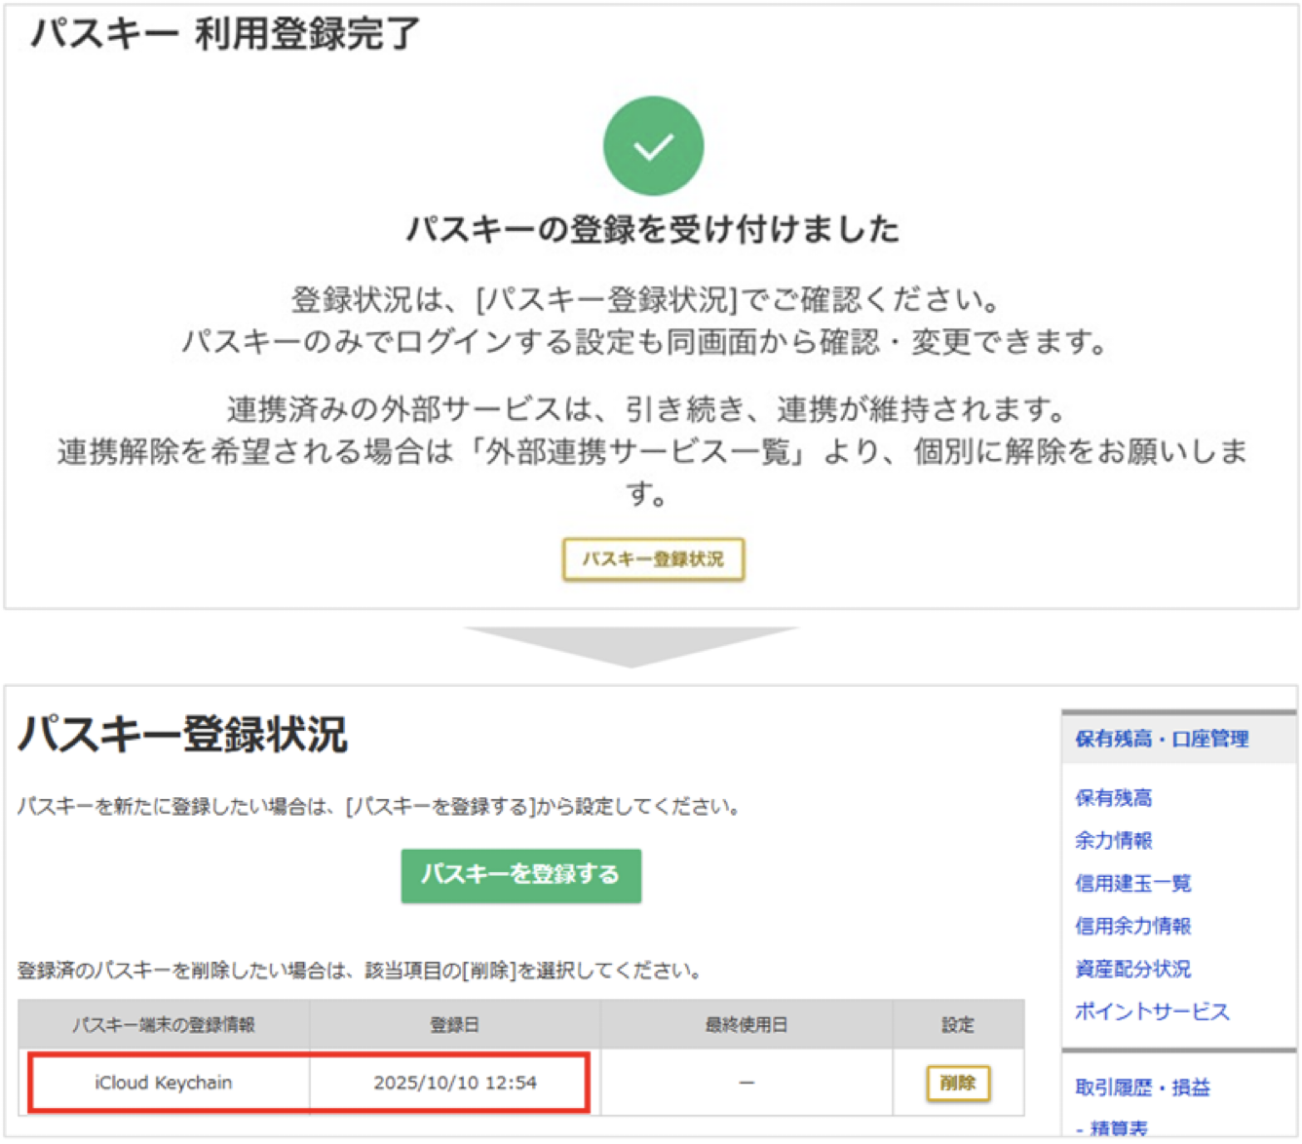Viewport: 1302px width, 1144px height.
Task: Open the 保有残高 link
Action: pos(1113,798)
